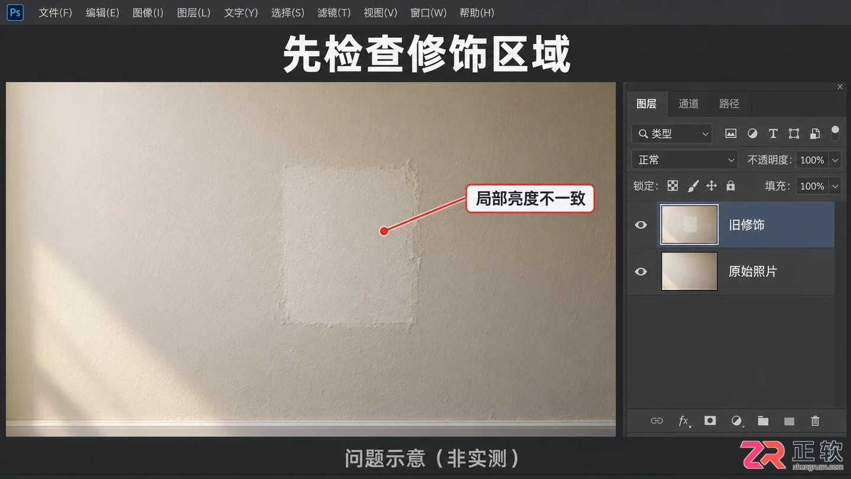Toggle lock transparent pixels icon
The image size is (851, 479).
[x=673, y=186]
